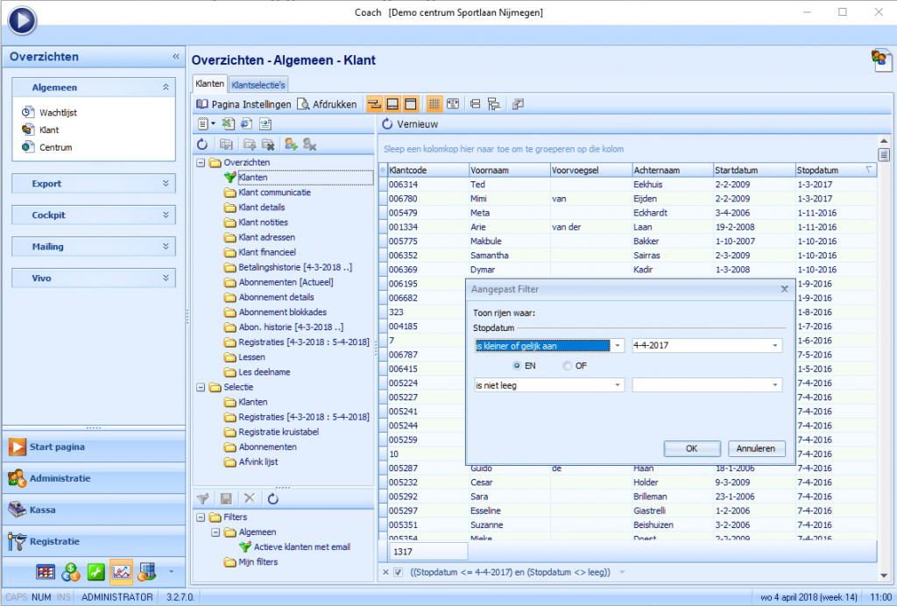Image resolution: width=897 pixels, height=606 pixels.
Task: Select Klant financieel in the Overzichten tree
Action: coord(266,252)
